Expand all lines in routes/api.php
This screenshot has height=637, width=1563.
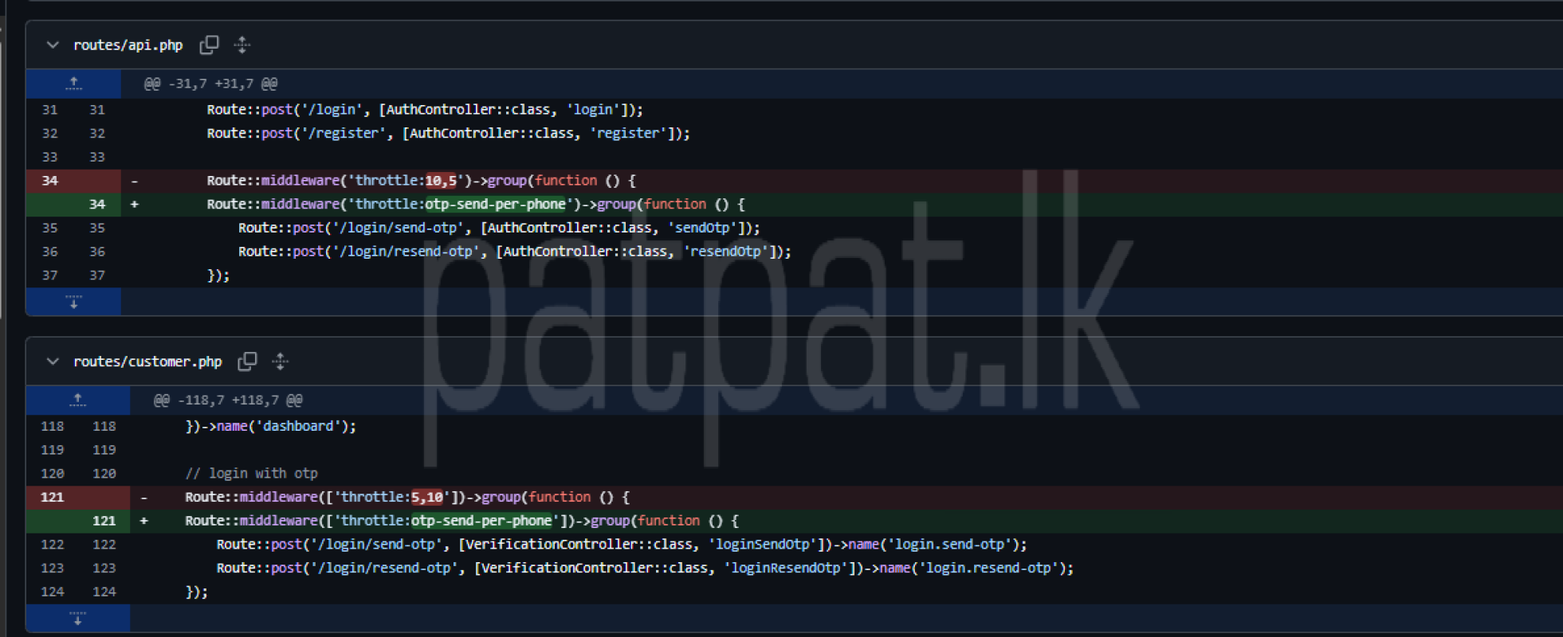242,45
